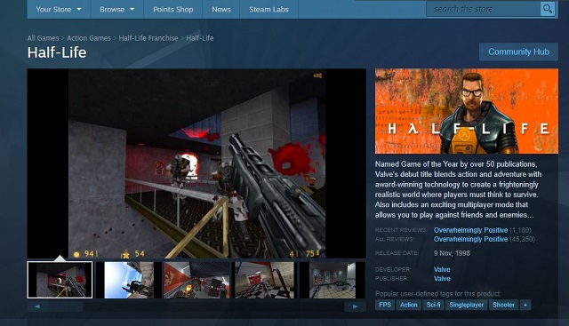Open the News tab

[x=221, y=10]
